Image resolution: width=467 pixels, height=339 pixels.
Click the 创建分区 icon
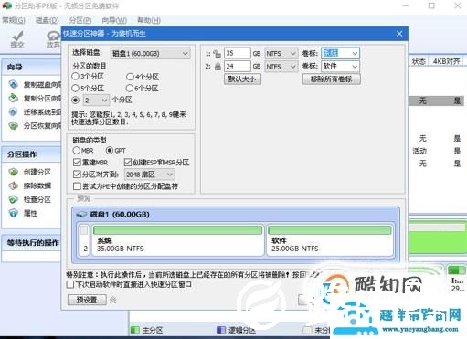(14, 172)
